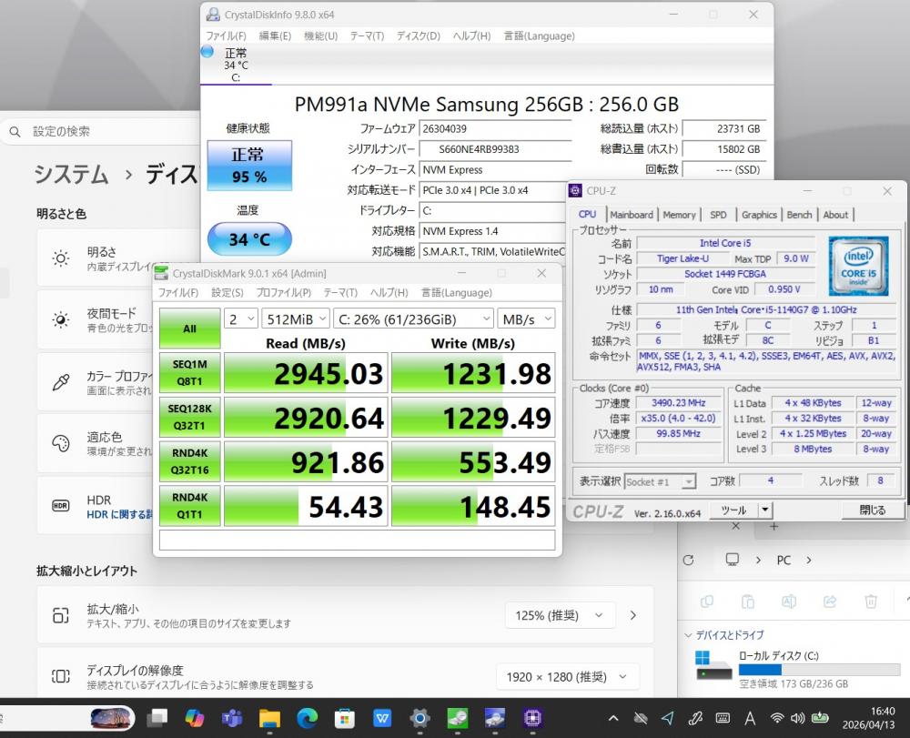Expand the MB/s unit dropdown

point(525,318)
